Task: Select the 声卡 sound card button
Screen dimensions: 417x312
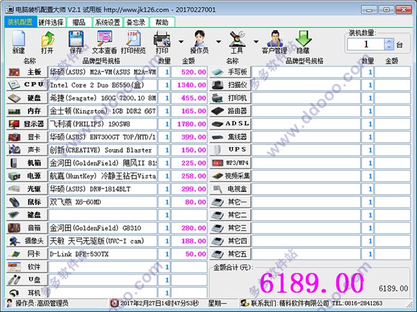Action: point(27,150)
